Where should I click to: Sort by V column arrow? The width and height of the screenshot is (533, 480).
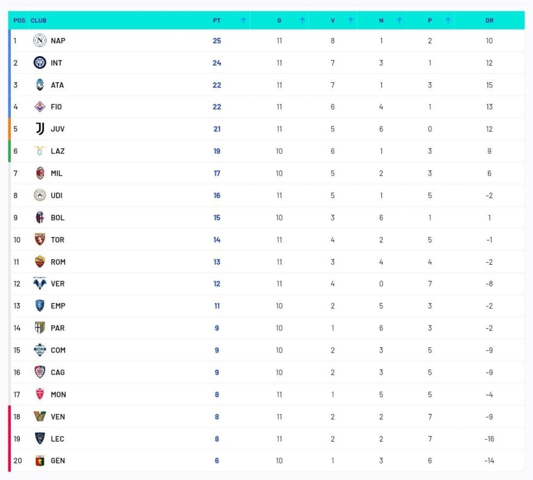(x=350, y=20)
